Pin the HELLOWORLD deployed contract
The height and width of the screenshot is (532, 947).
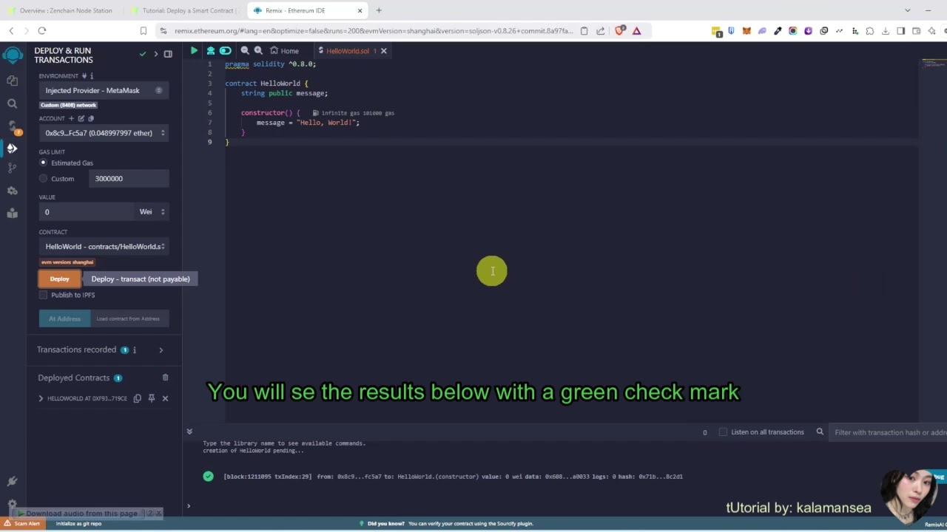pyautogui.click(x=152, y=398)
